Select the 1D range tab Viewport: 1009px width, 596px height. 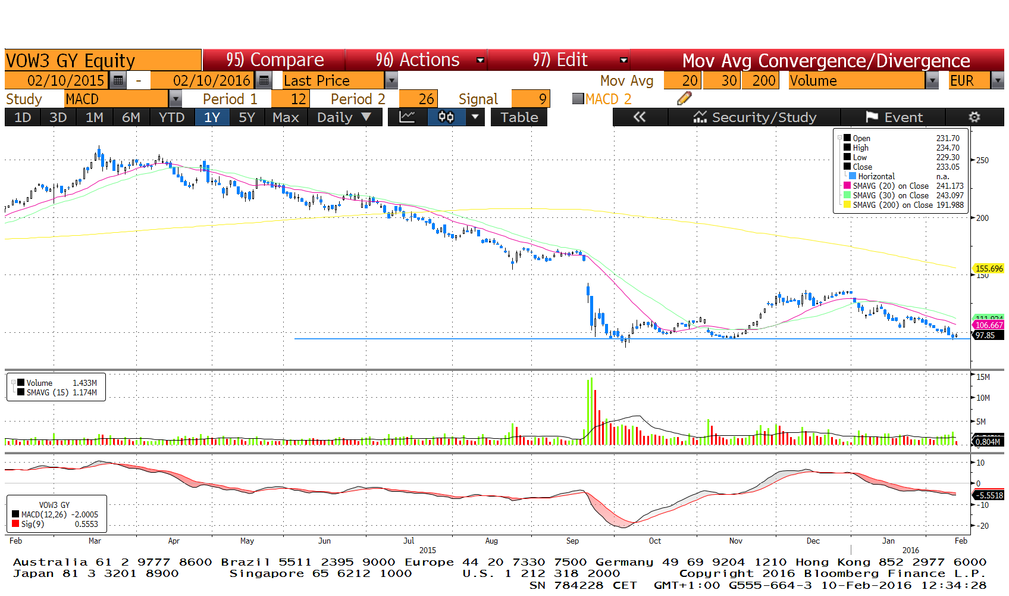pyautogui.click(x=23, y=117)
